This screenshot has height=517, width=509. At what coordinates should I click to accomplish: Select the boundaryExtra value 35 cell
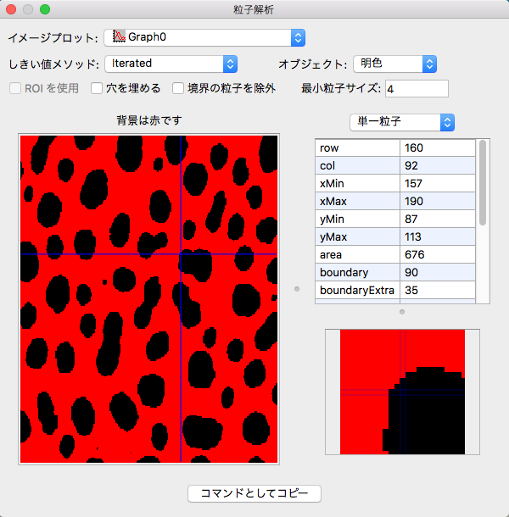point(438,290)
